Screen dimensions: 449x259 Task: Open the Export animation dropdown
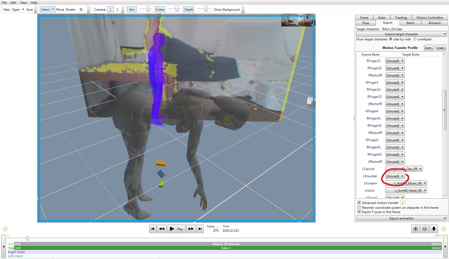click(x=401, y=218)
